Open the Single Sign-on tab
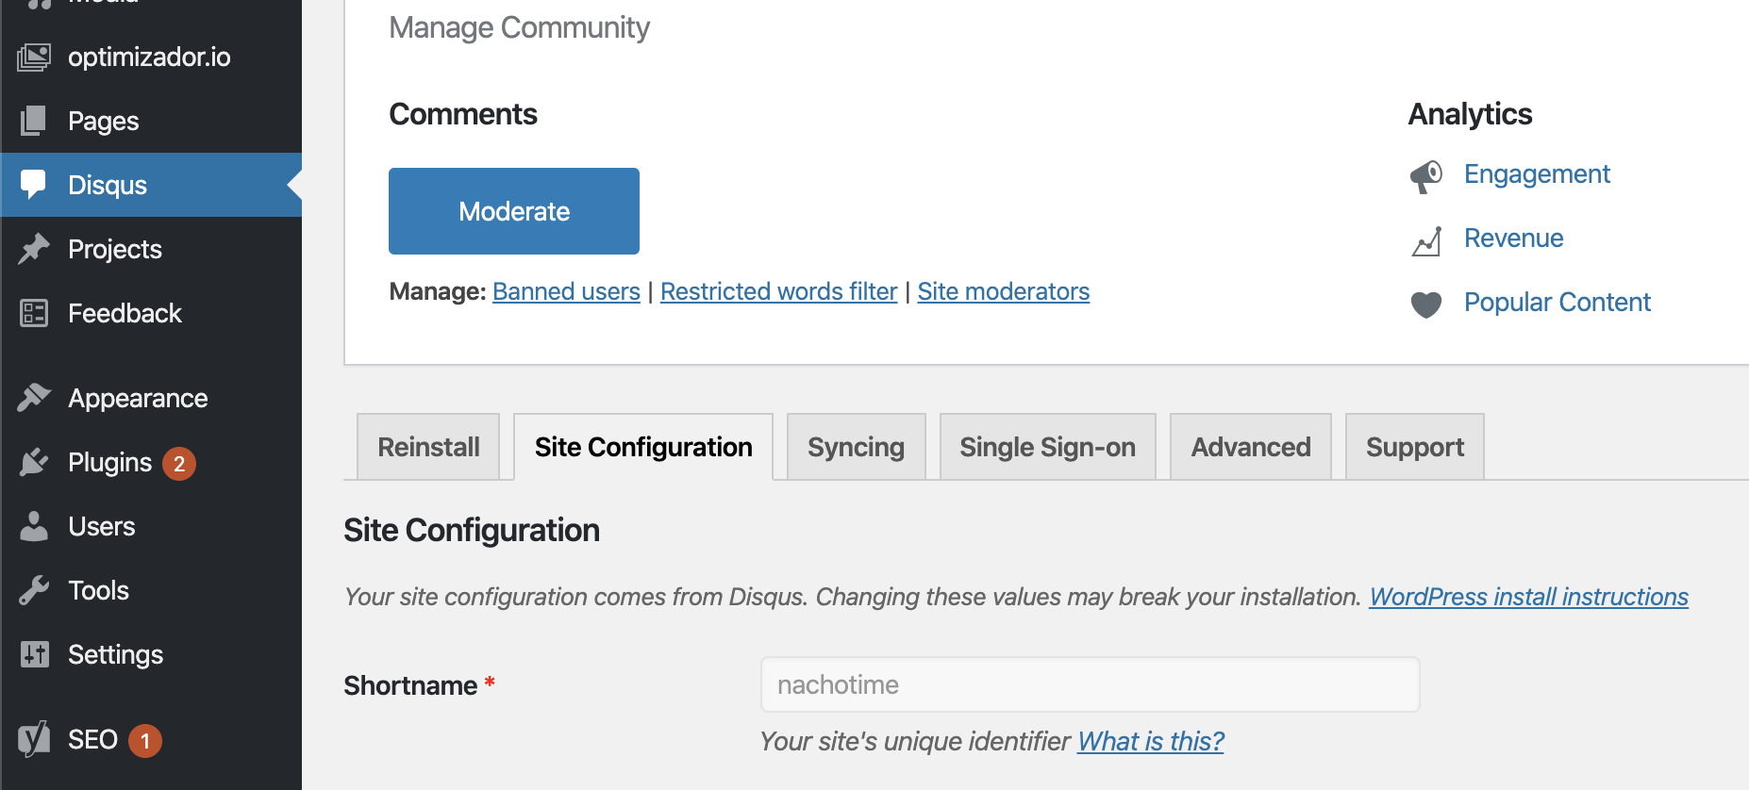The height and width of the screenshot is (790, 1749). tap(1047, 447)
